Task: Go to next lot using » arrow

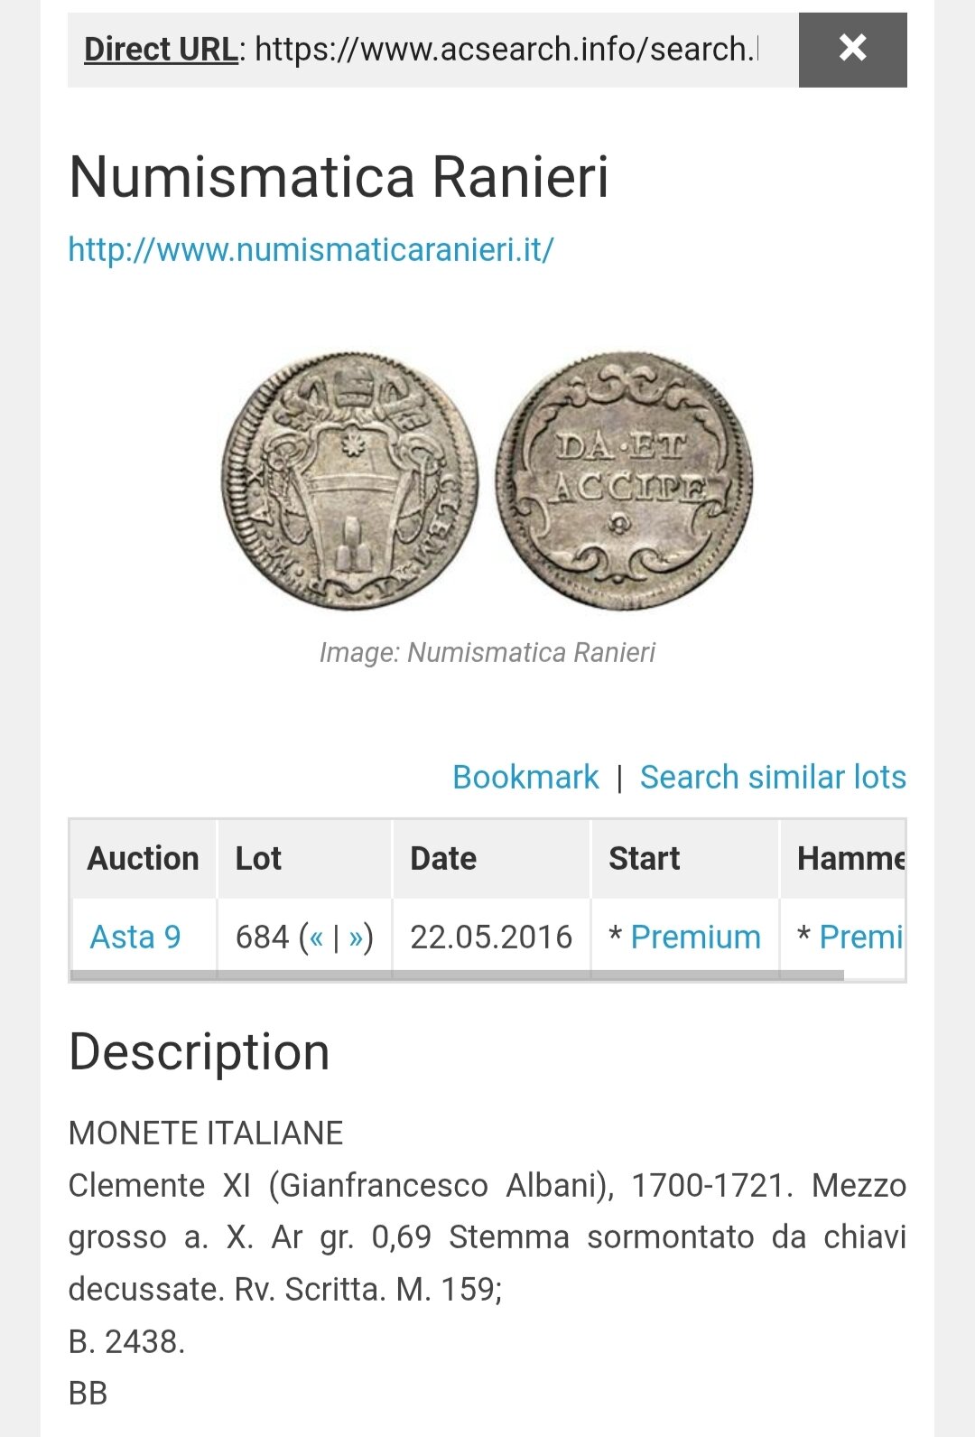Action: [356, 938]
